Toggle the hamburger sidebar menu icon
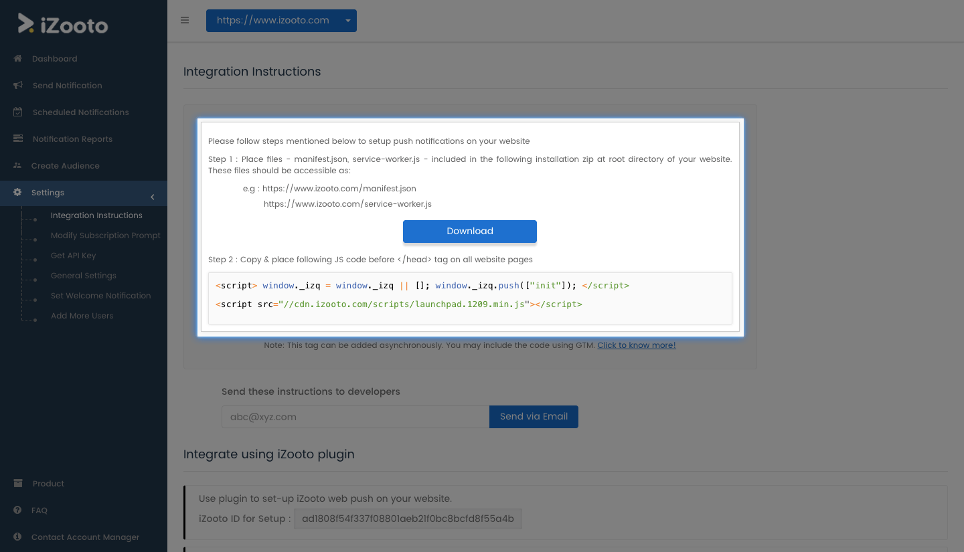964x552 pixels. point(185,20)
